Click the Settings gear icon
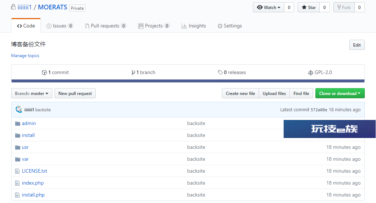Viewport: 376px width, 203px height. 220,26
